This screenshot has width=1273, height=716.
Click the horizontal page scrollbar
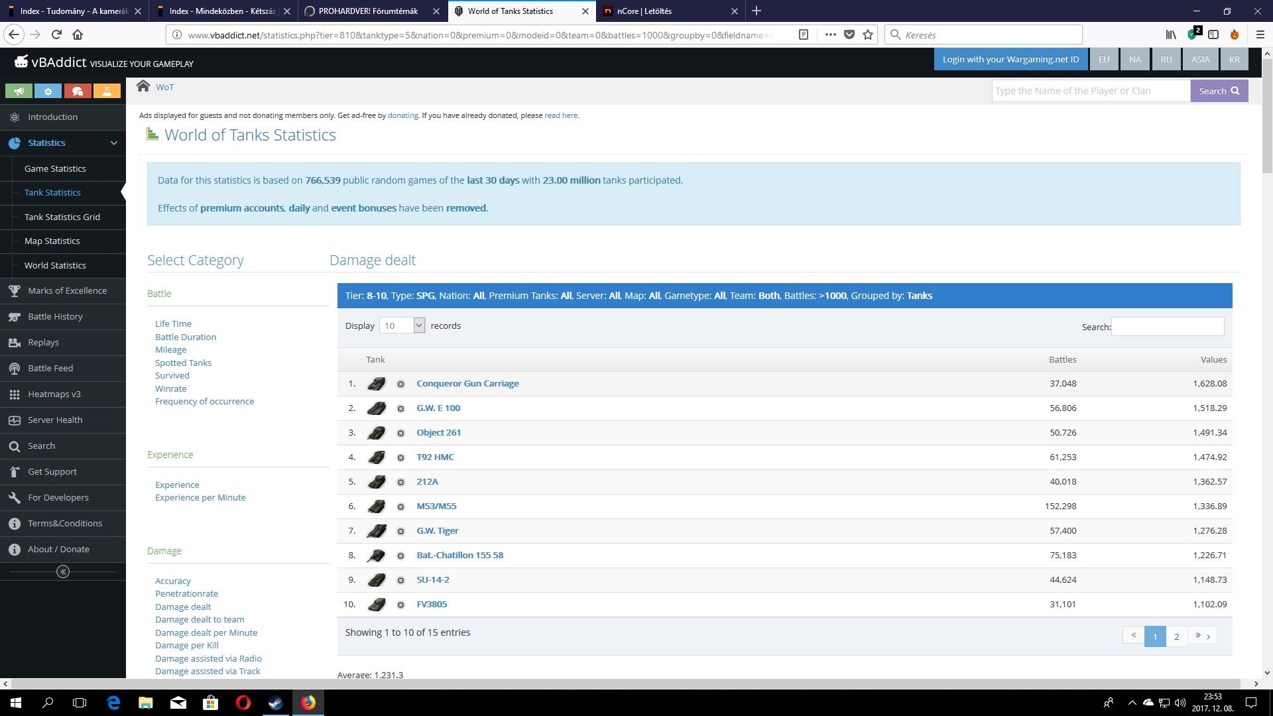point(626,684)
